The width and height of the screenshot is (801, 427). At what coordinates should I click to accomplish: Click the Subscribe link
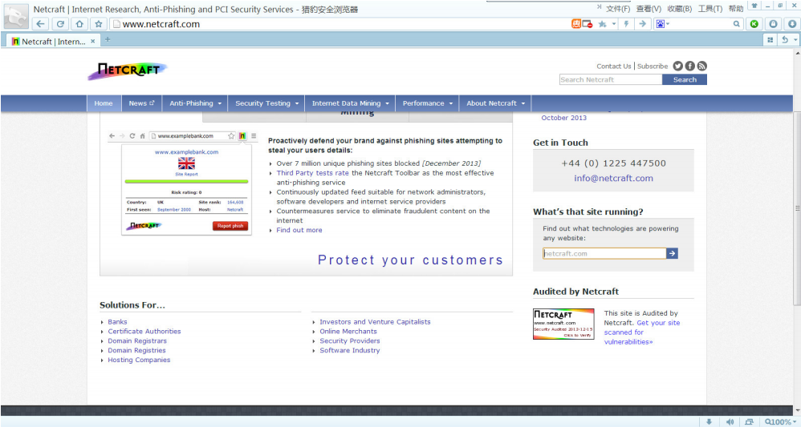(653, 66)
